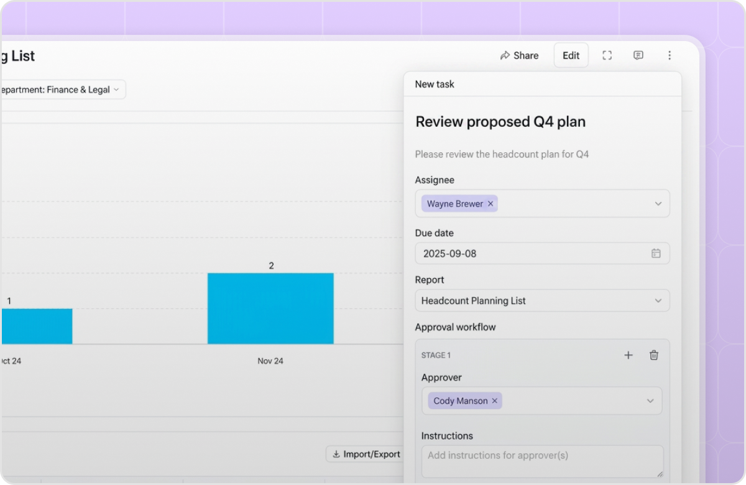Add a stage with the plus icon
The image size is (746, 485).
[x=629, y=355]
